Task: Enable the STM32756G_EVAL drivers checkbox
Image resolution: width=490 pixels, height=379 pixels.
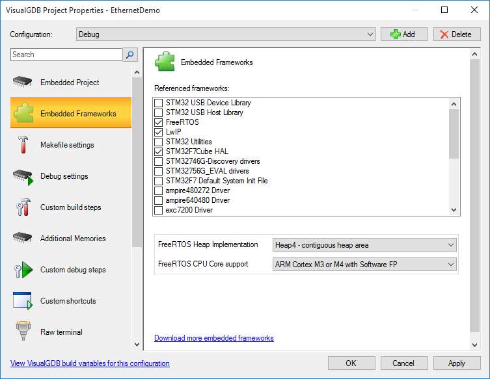Action: (x=158, y=171)
